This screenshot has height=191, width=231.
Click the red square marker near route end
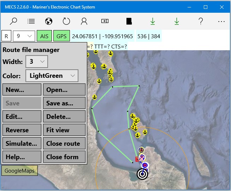coord(137,159)
